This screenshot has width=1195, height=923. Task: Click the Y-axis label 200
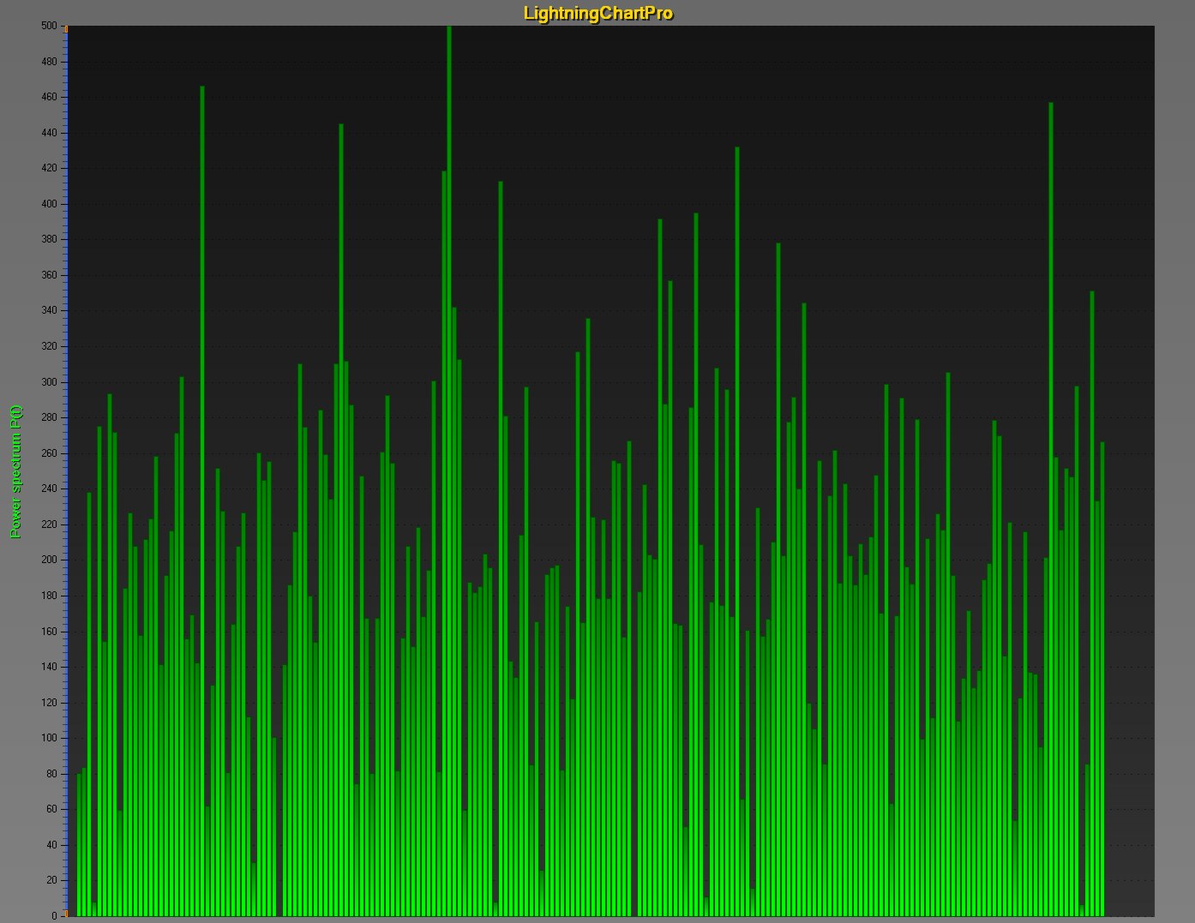49,560
